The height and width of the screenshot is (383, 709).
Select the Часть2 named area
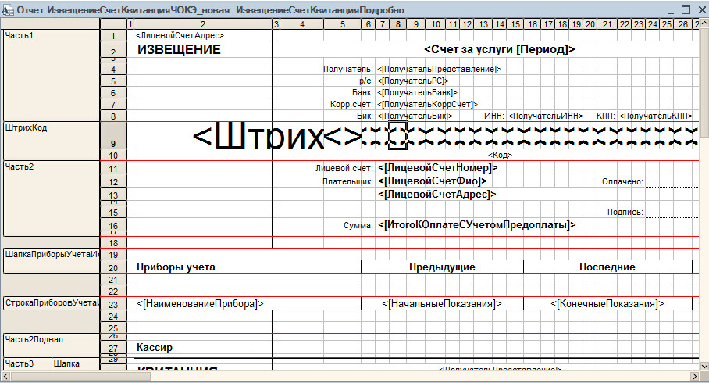(x=49, y=166)
